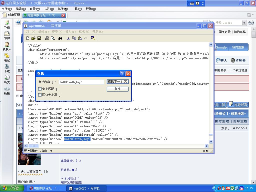
Task: Expand the Google search engine dropdown
Action: (x=244, y=23)
